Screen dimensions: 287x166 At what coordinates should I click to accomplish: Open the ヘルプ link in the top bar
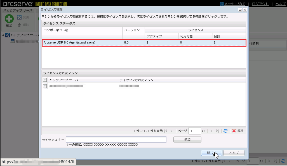pos(280,4)
